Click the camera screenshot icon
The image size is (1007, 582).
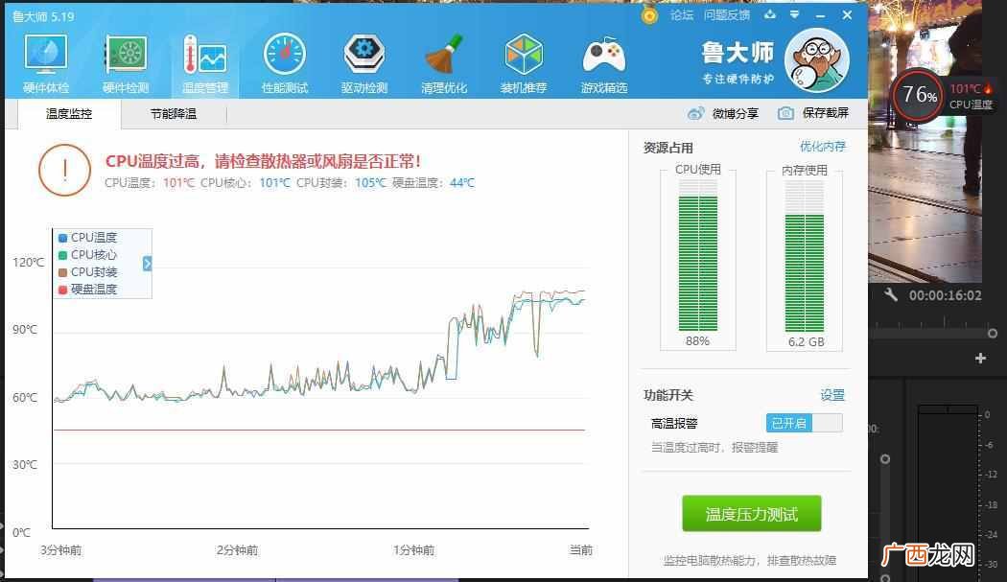(785, 114)
